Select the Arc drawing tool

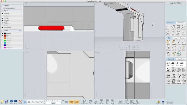click(x=173, y=33)
